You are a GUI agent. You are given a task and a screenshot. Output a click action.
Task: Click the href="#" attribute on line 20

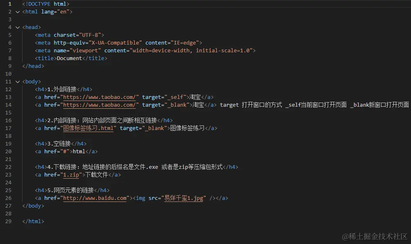[57, 152]
